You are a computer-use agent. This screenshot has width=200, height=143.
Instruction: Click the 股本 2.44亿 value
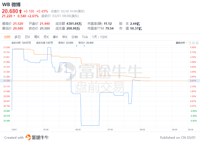135,24
